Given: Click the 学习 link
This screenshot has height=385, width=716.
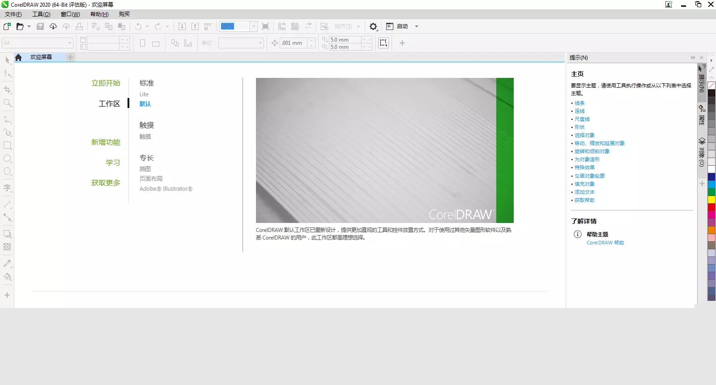Looking at the screenshot, I should click(113, 163).
